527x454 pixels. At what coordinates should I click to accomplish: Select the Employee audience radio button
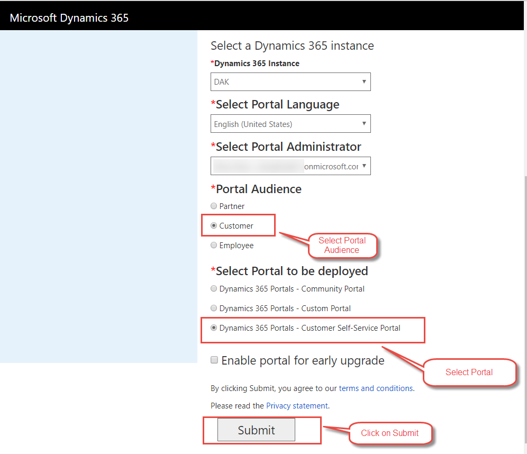click(x=214, y=245)
